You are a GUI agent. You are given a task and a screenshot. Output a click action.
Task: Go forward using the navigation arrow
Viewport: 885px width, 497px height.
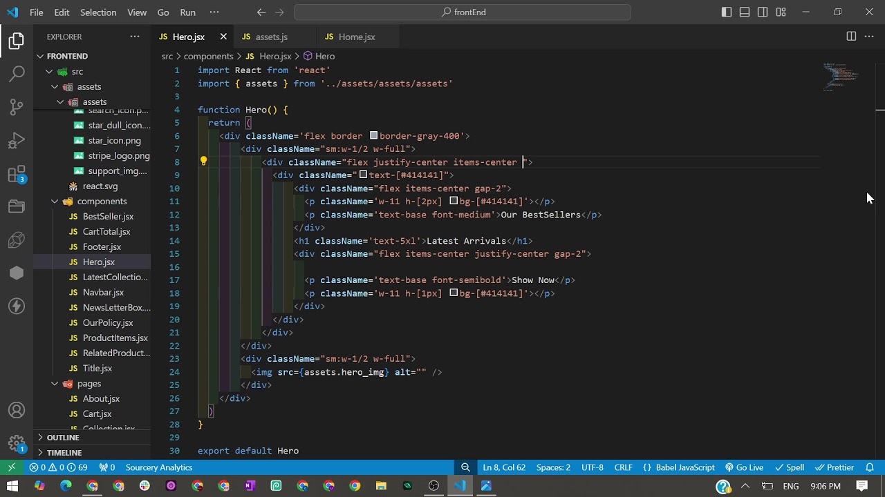279,12
